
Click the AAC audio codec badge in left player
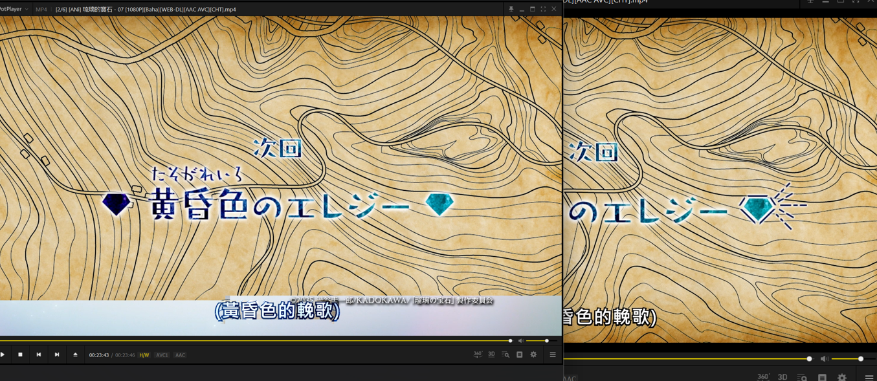pos(180,355)
